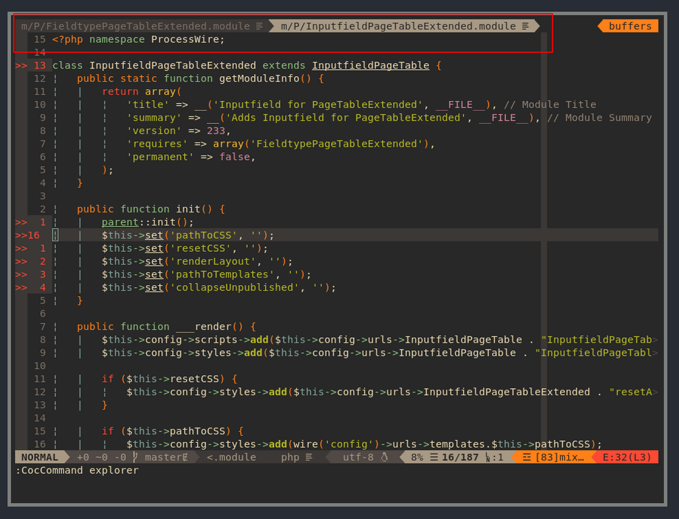Switch to FieldtypePageTableExtended.module buffer tab
The image size is (679, 519).
pos(135,26)
